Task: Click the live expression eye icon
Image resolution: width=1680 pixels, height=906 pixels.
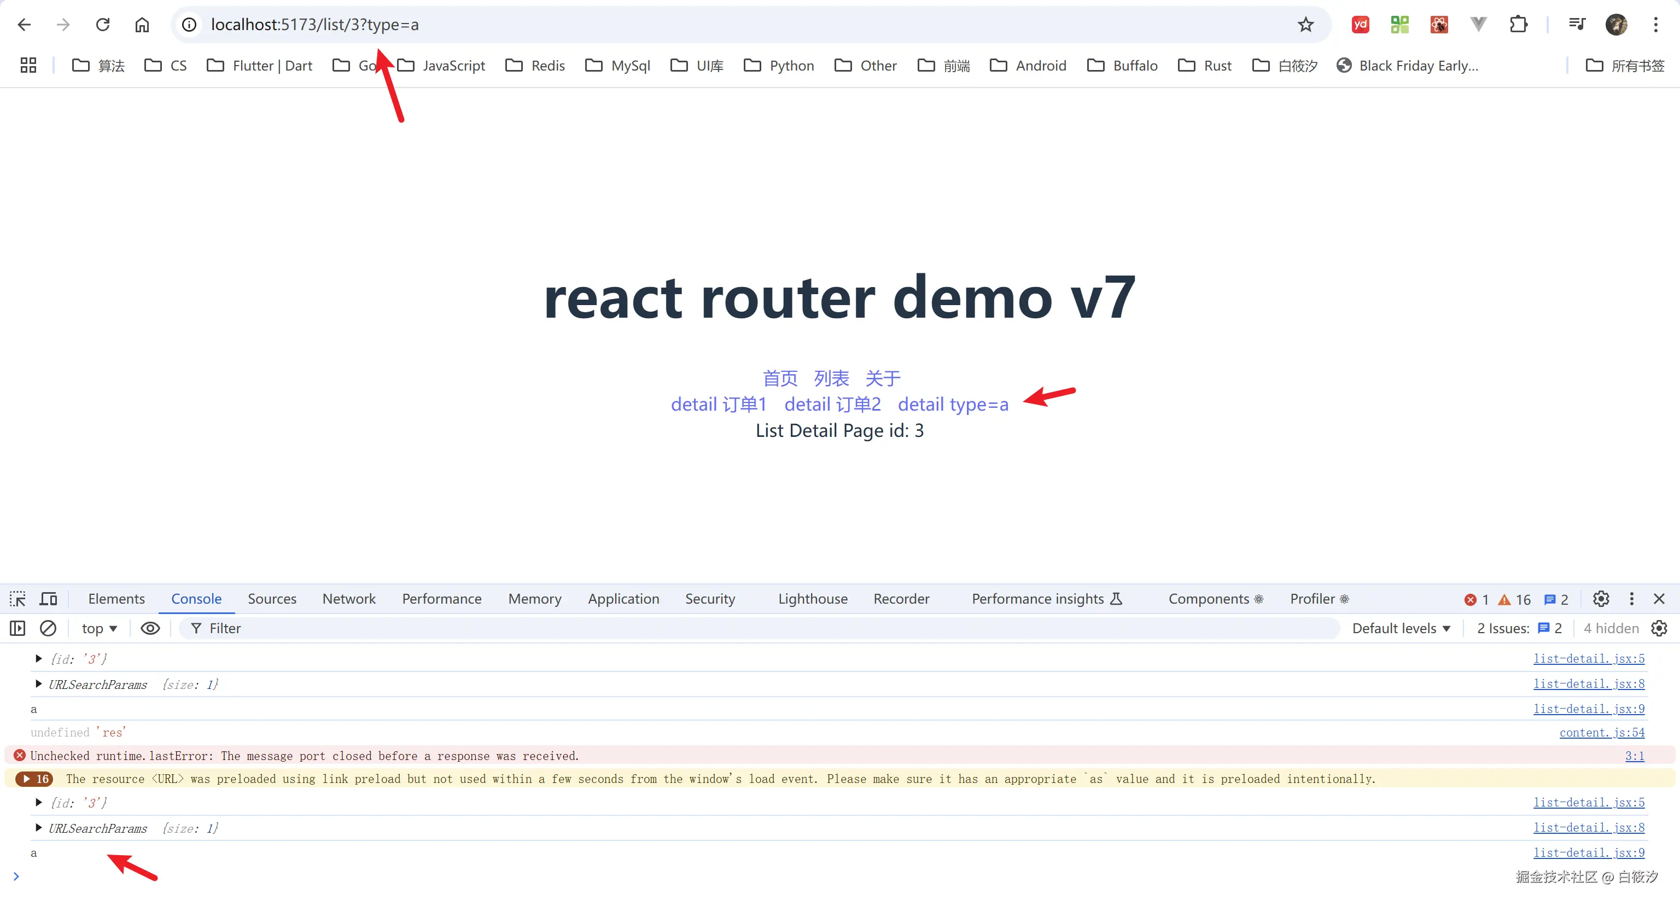Action: tap(150, 628)
